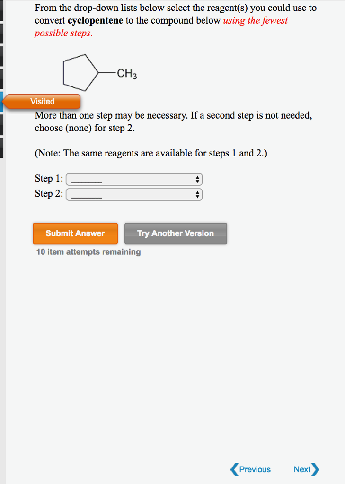Image resolution: width=345 pixels, height=484 pixels.
Task: Click the up-down arrows on Step 1 selector
Action: pyautogui.click(x=197, y=179)
